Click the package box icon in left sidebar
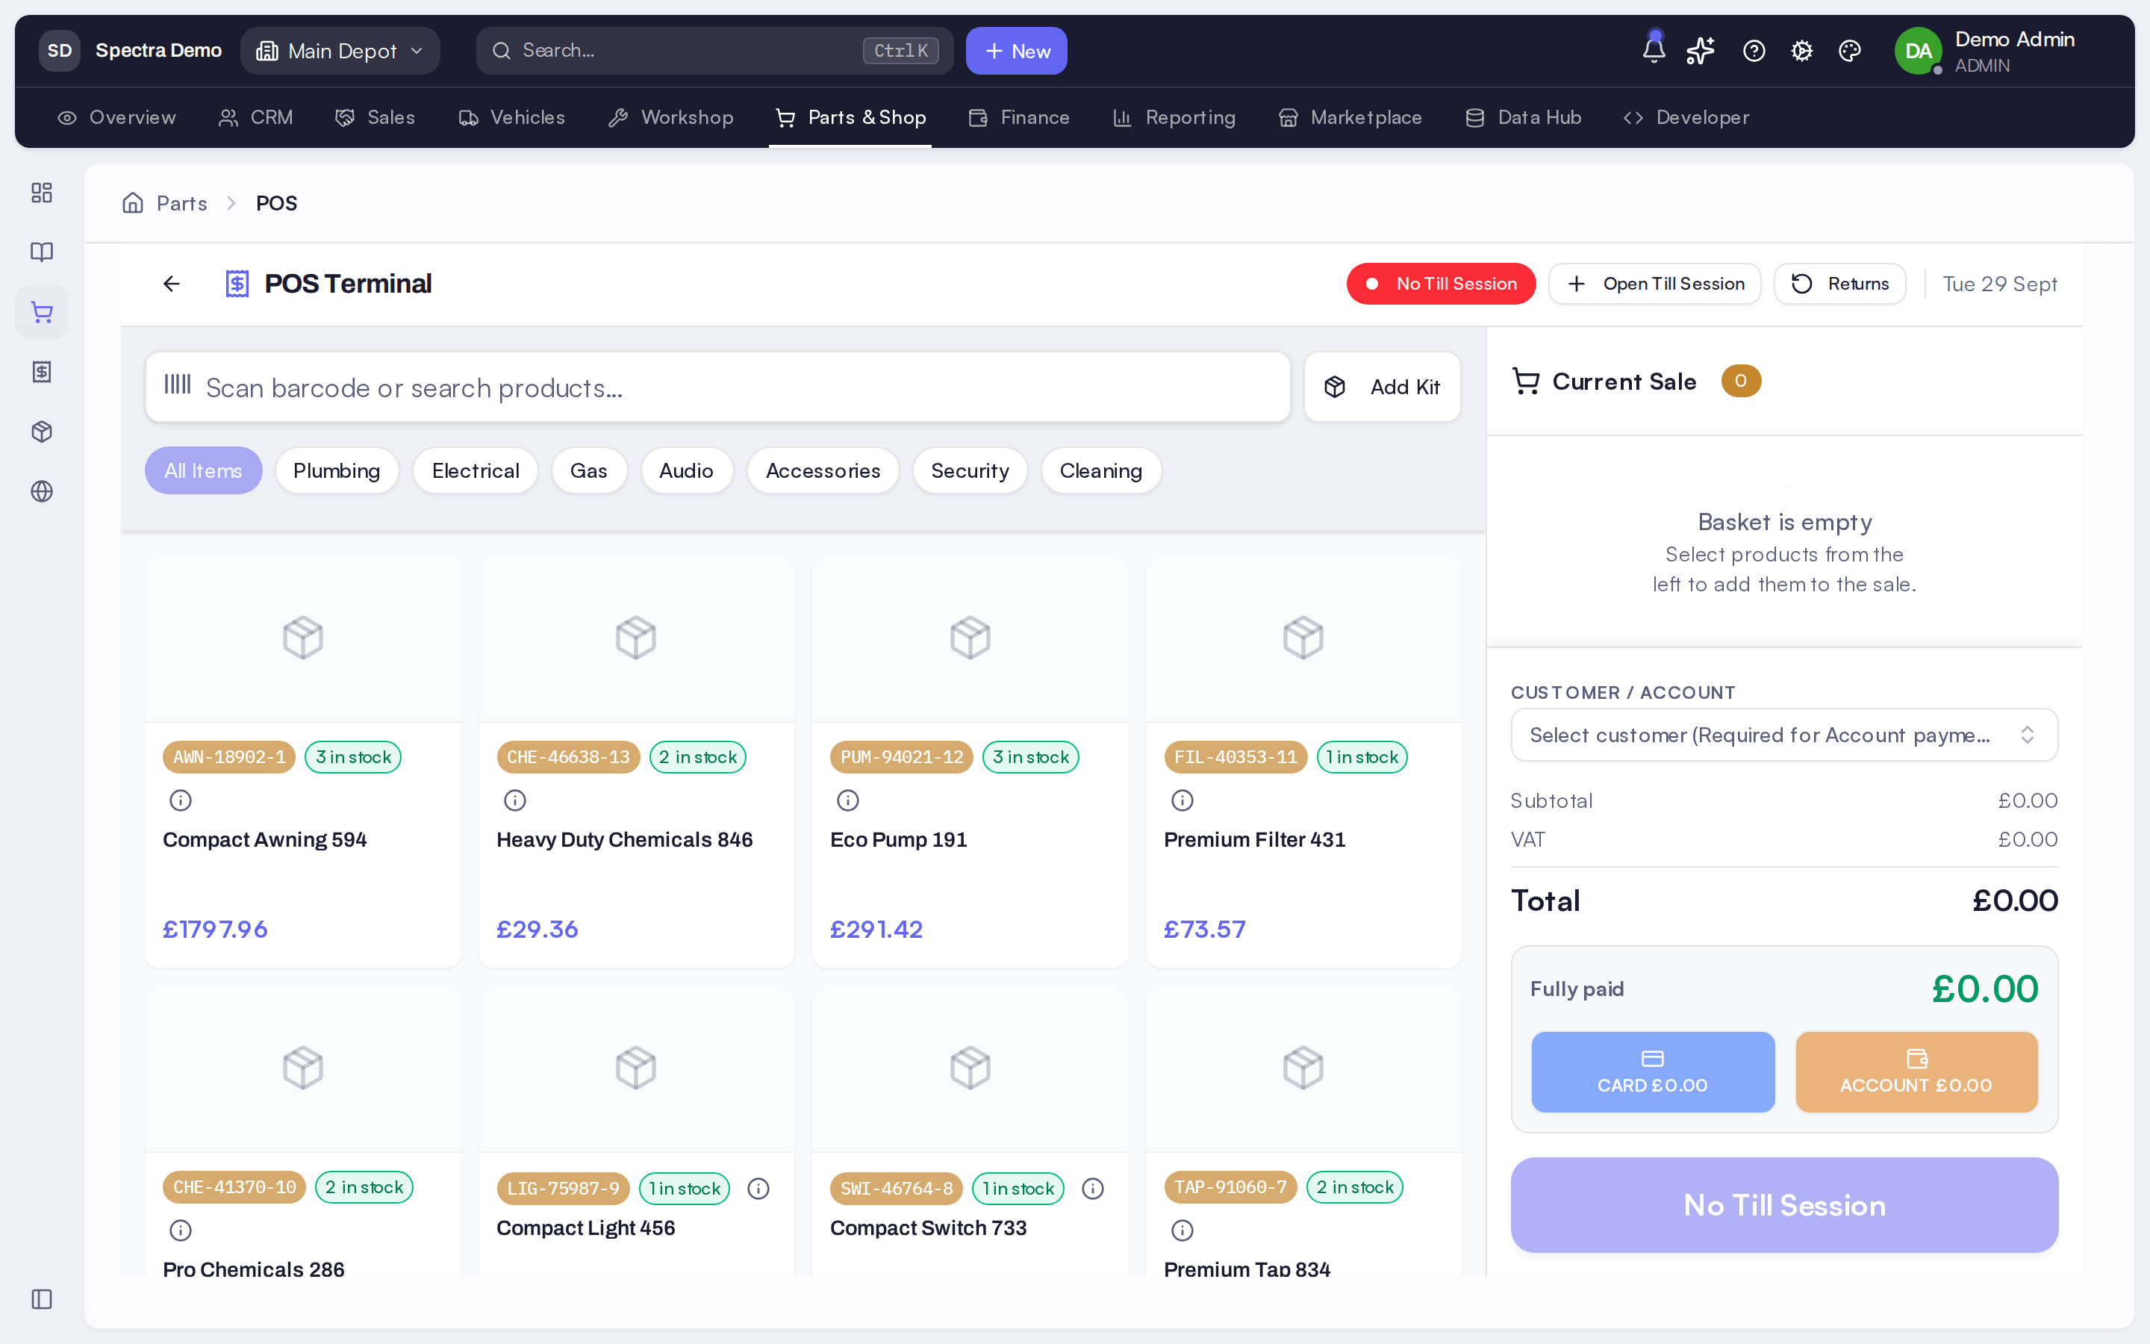Image resolution: width=2150 pixels, height=1344 pixels. pos(42,432)
